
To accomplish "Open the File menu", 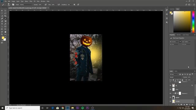I will point(6,1).
